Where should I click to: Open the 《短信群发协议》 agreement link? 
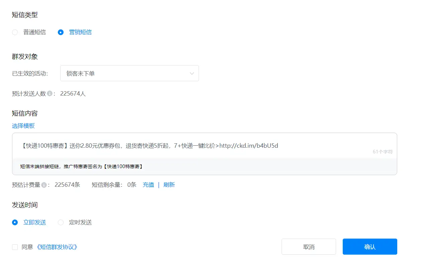pyautogui.click(x=57, y=247)
